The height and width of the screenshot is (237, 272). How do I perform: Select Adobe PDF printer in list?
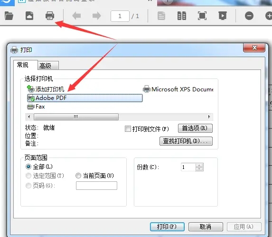[x=85, y=98]
